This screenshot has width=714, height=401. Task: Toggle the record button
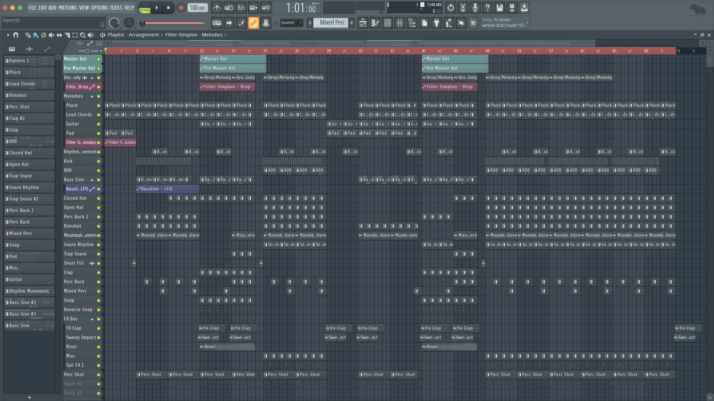tap(181, 7)
